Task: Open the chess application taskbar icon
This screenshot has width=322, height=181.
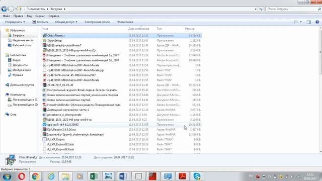Action: pyautogui.click(x=152, y=176)
